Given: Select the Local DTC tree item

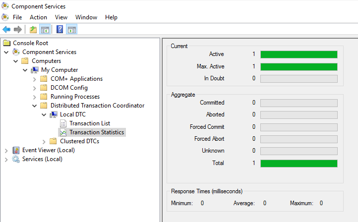Looking at the screenshot, I should click(73, 114).
